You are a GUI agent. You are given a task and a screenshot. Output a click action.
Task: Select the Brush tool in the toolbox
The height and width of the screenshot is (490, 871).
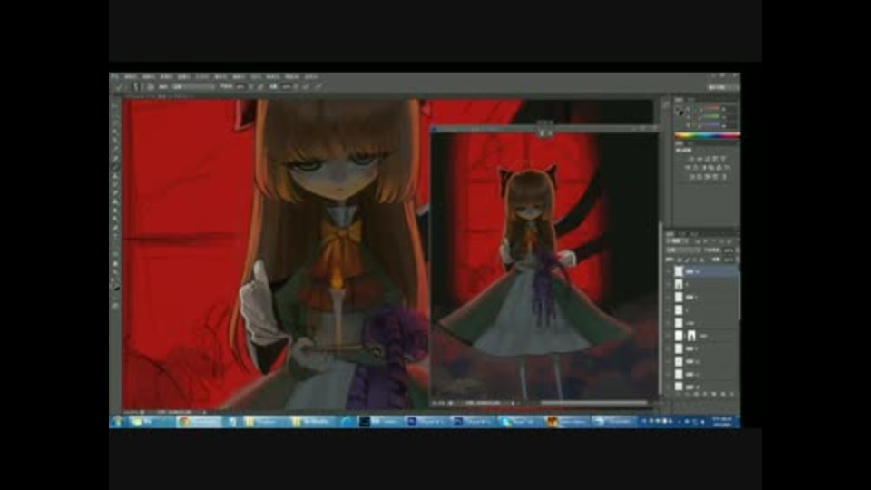point(115,167)
